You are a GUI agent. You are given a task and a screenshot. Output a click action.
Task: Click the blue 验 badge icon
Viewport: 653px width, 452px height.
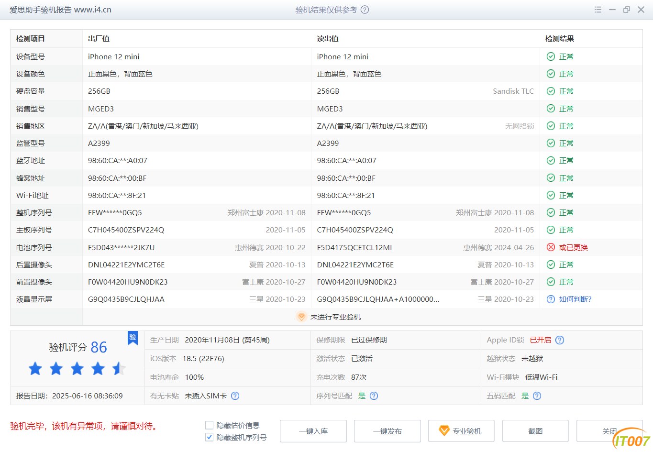[133, 338]
